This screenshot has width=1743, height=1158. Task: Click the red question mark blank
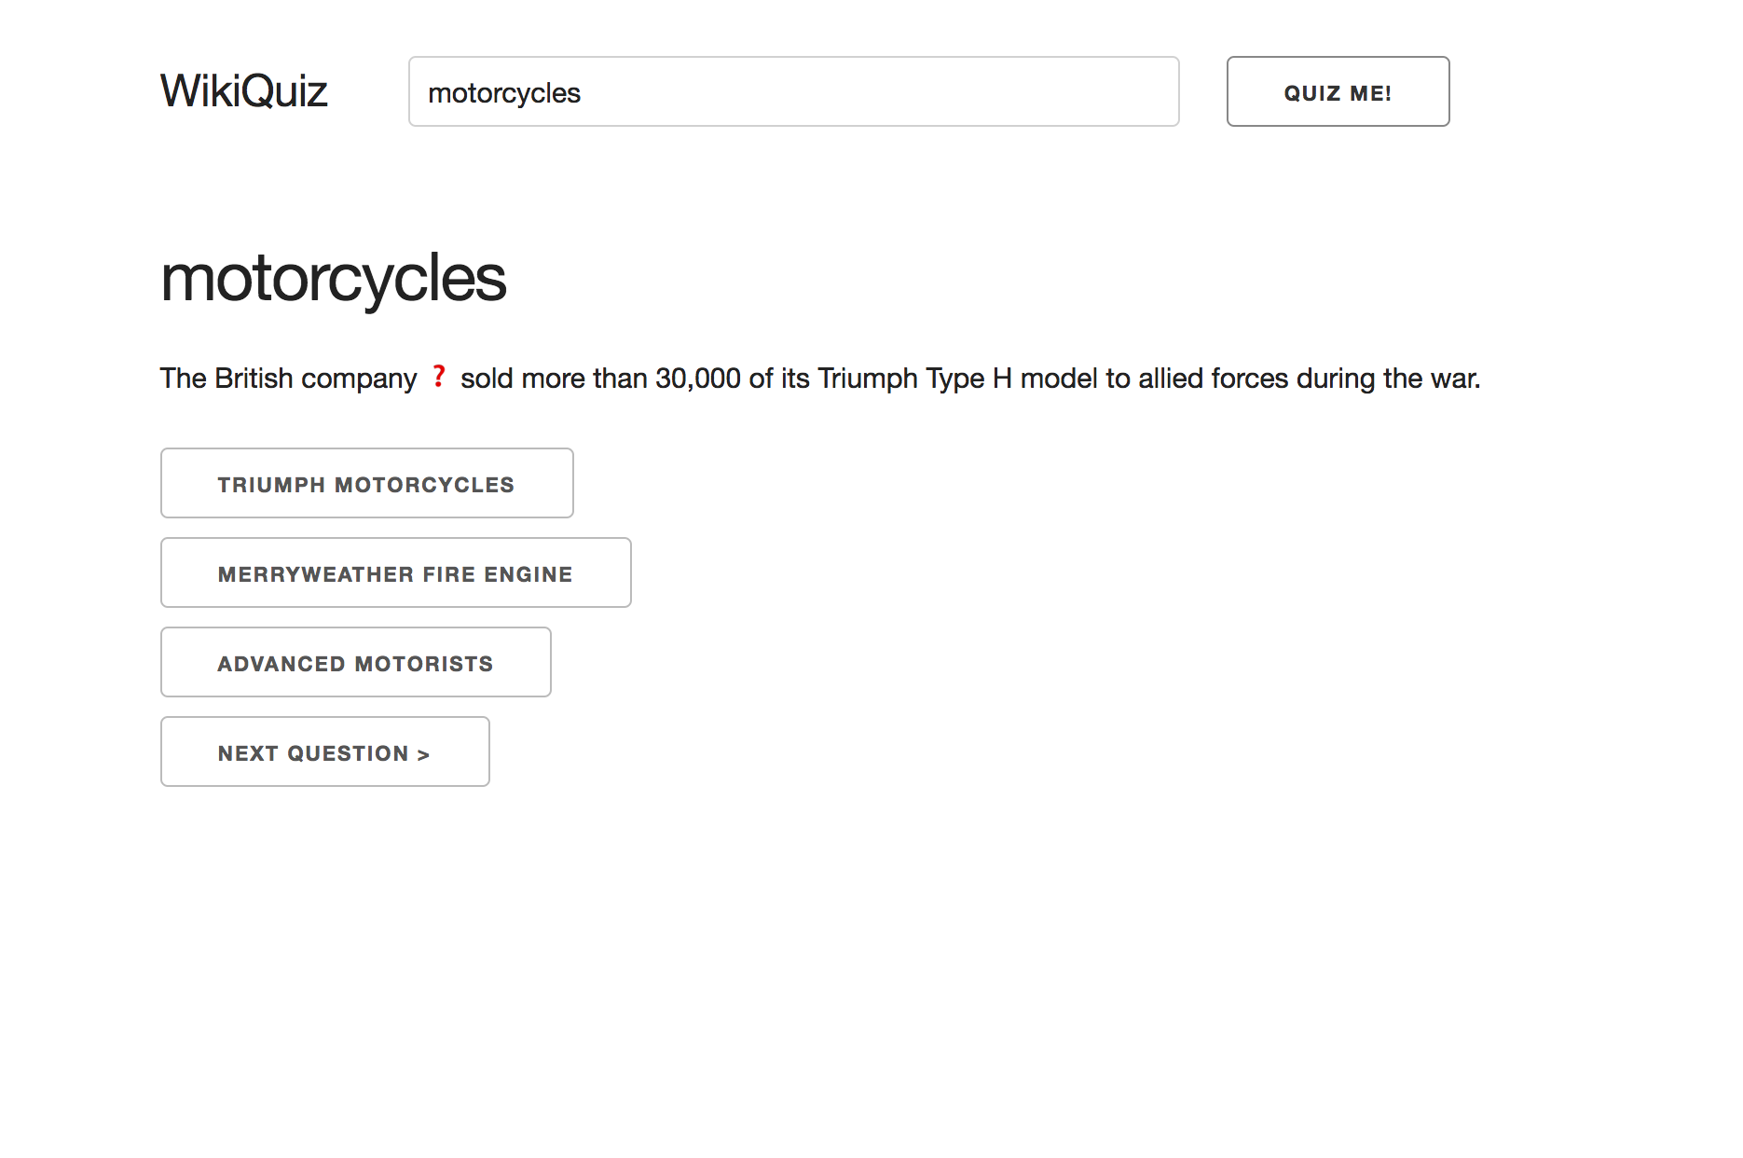(x=439, y=378)
